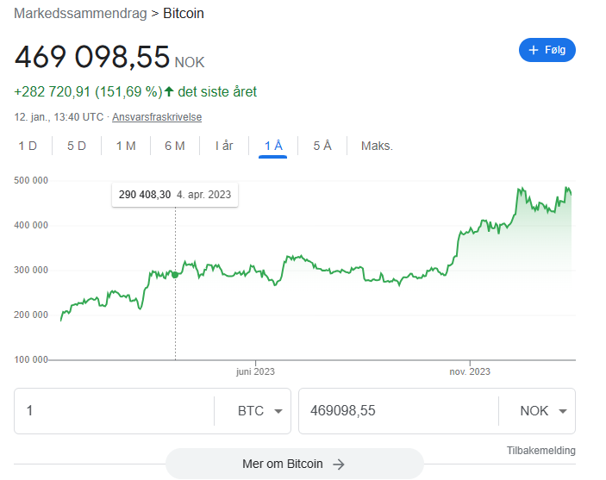Click the +282 720,91 (151,69 %) change text
The height and width of the screenshot is (480, 606).
88,92
